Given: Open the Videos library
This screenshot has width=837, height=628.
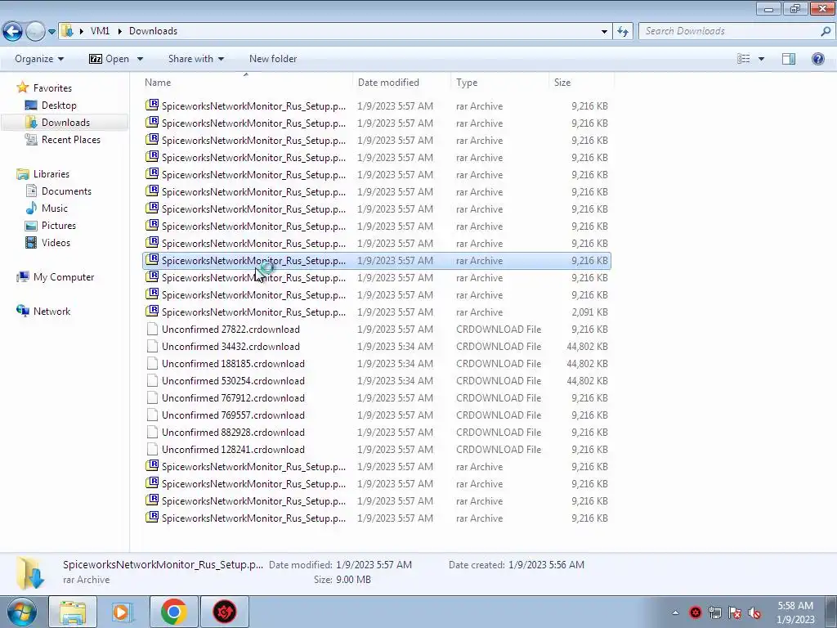Looking at the screenshot, I should click(56, 242).
